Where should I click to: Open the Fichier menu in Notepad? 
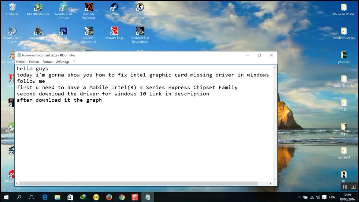21,62
